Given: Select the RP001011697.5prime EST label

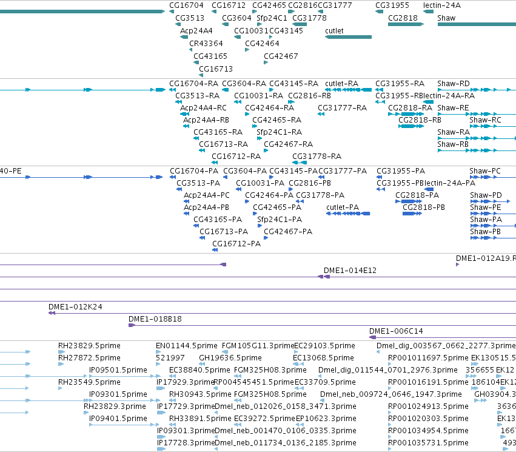Looking at the screenshot, I should pos(428,358).
